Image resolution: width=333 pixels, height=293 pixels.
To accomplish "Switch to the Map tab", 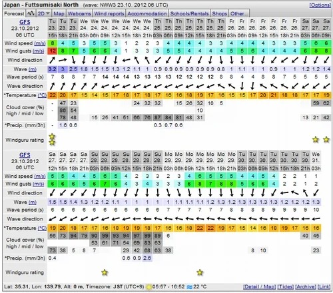I will pos(59,13).
